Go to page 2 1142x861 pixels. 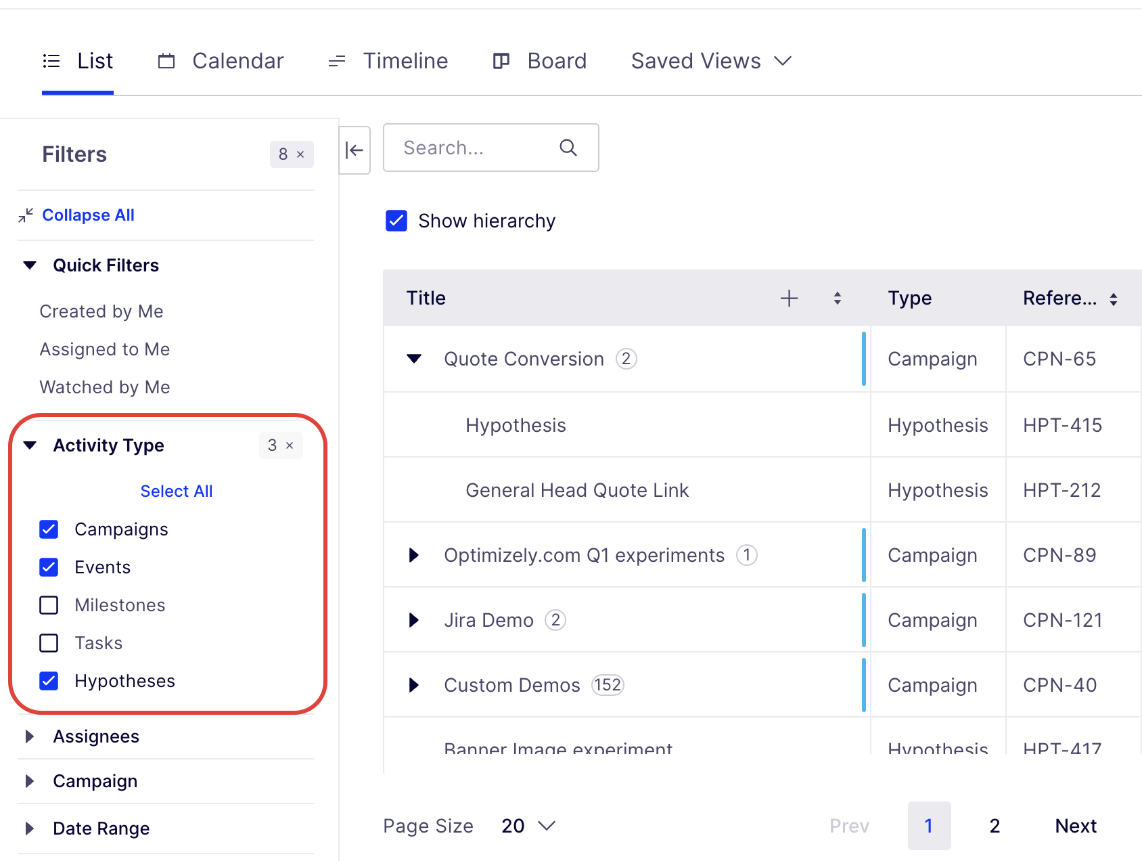click(x=995, y=826)
